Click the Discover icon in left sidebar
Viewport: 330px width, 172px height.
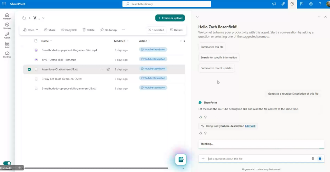(x=7, y=26)
